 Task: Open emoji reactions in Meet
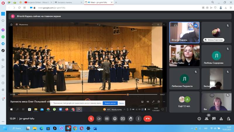[x=115, y=119]
